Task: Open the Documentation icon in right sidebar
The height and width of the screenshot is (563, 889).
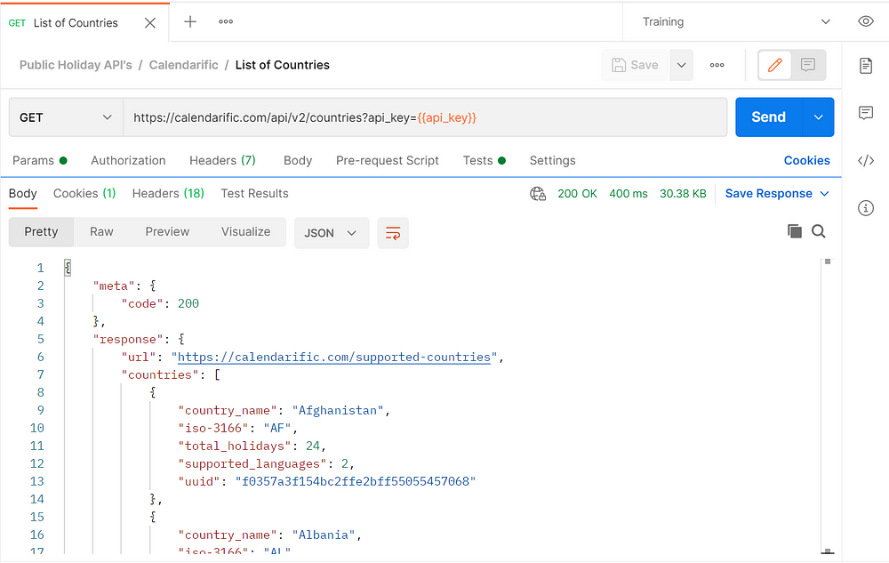Action: [865, 65]
